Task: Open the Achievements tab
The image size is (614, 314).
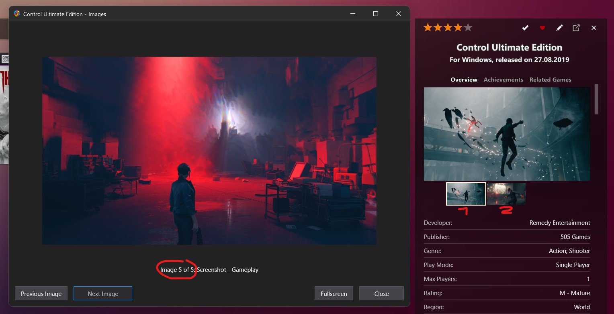Action: (503, 80)
